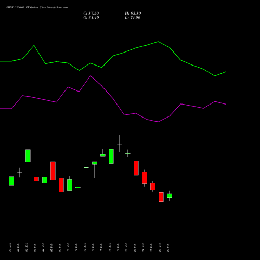
Task: Click the purple lower indicator line
Action: [113, 99]
